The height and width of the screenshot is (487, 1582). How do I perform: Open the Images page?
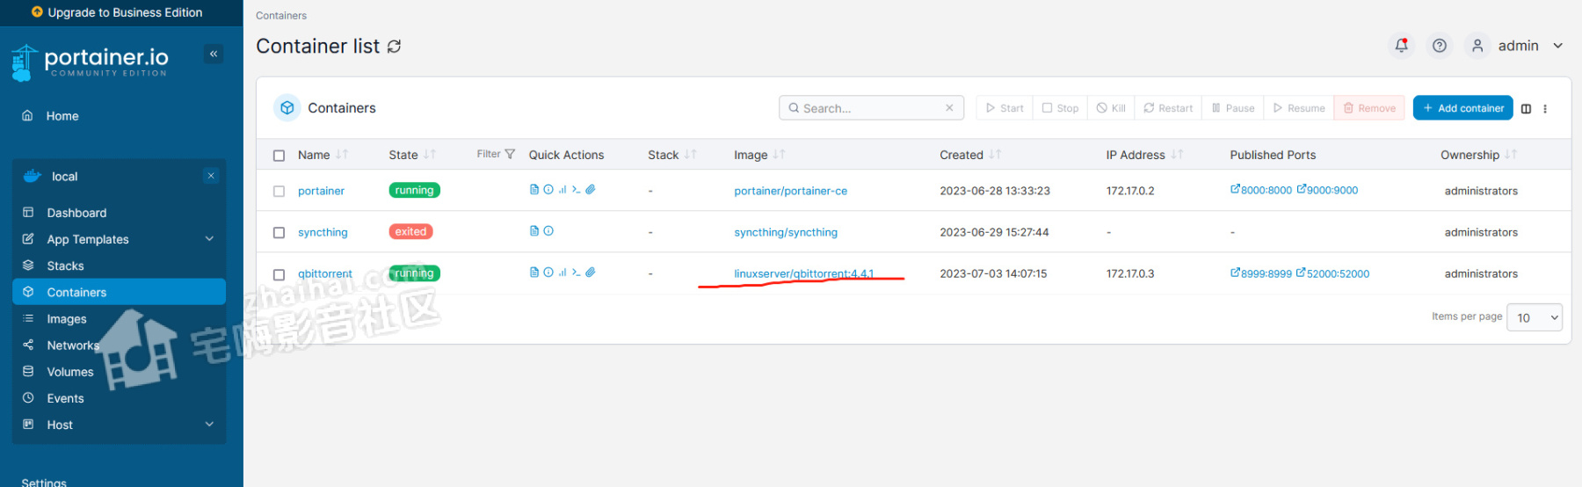pos(67,319)
